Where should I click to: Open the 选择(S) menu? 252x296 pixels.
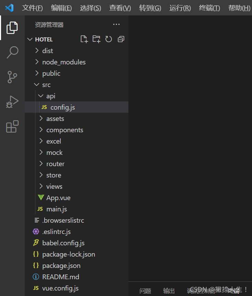(x=90, y=8)
